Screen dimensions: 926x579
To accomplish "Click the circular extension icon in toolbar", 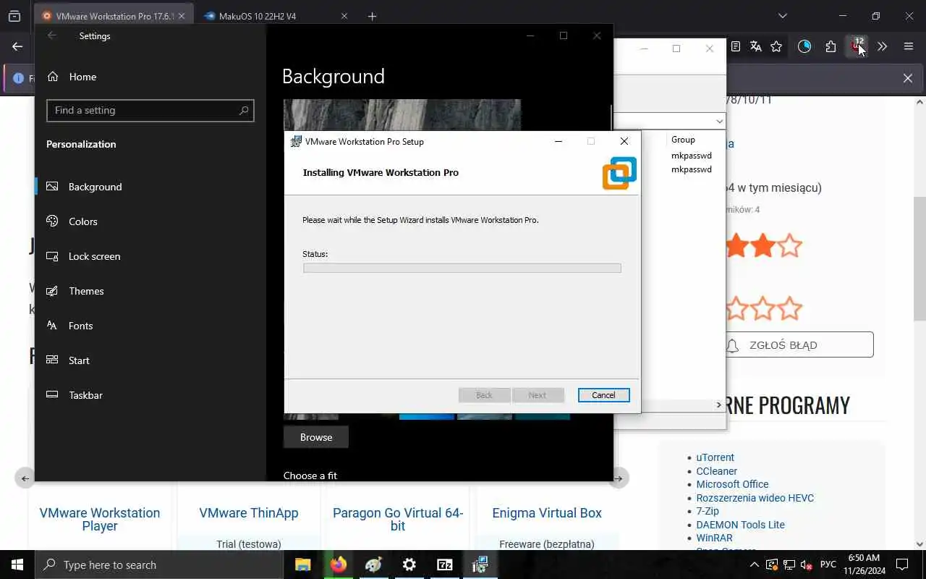I will 804,46.
